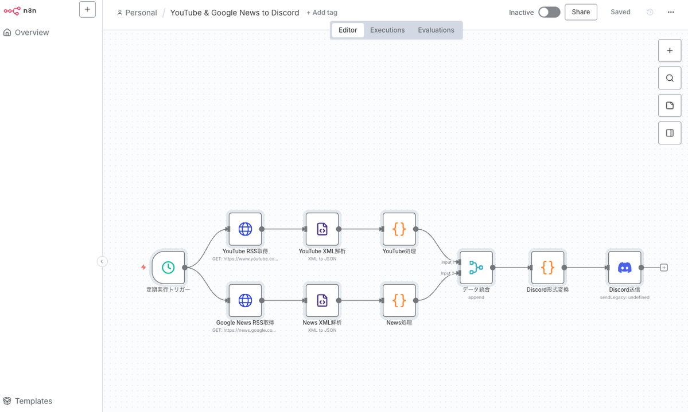Collapse the sidebar with the chevron
688x412 pixels.
102,262
